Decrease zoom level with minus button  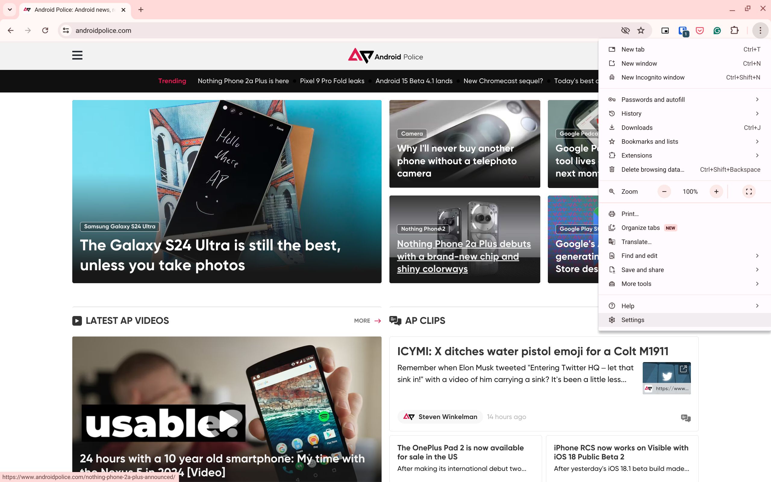pyautogui.click(x=664, y=192)
